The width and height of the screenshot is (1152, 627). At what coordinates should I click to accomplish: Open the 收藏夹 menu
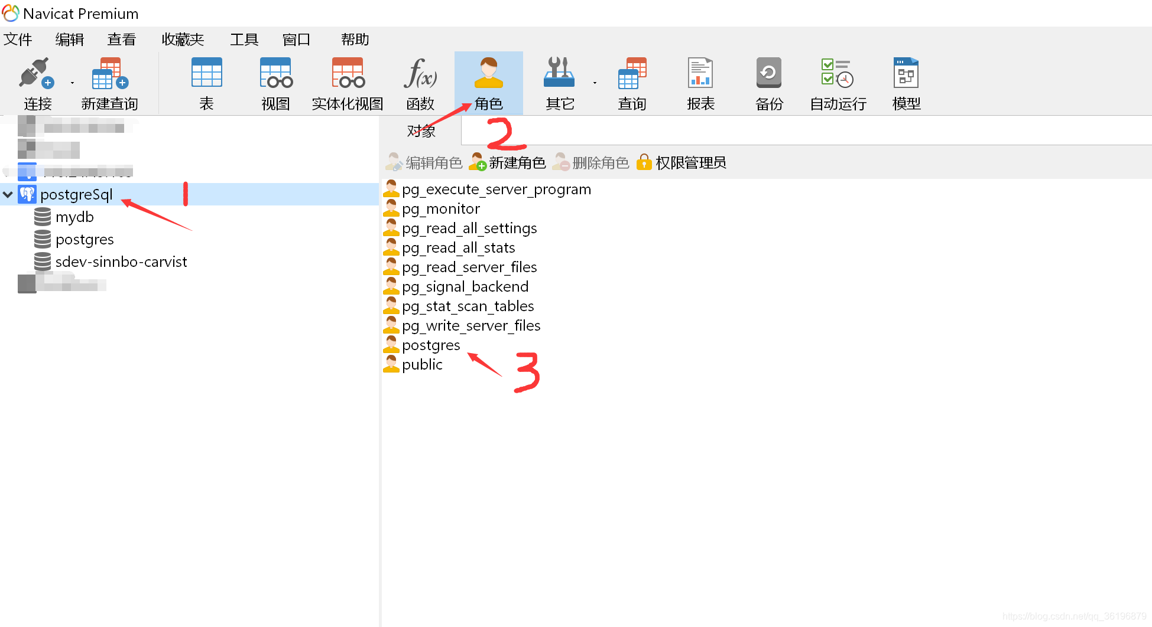(x=183, y=40)
